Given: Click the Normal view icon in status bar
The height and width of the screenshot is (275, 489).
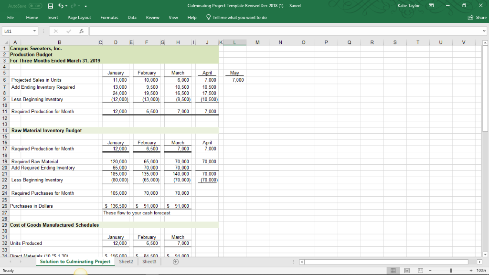Looking at the screenshot, I should (393, 270).
